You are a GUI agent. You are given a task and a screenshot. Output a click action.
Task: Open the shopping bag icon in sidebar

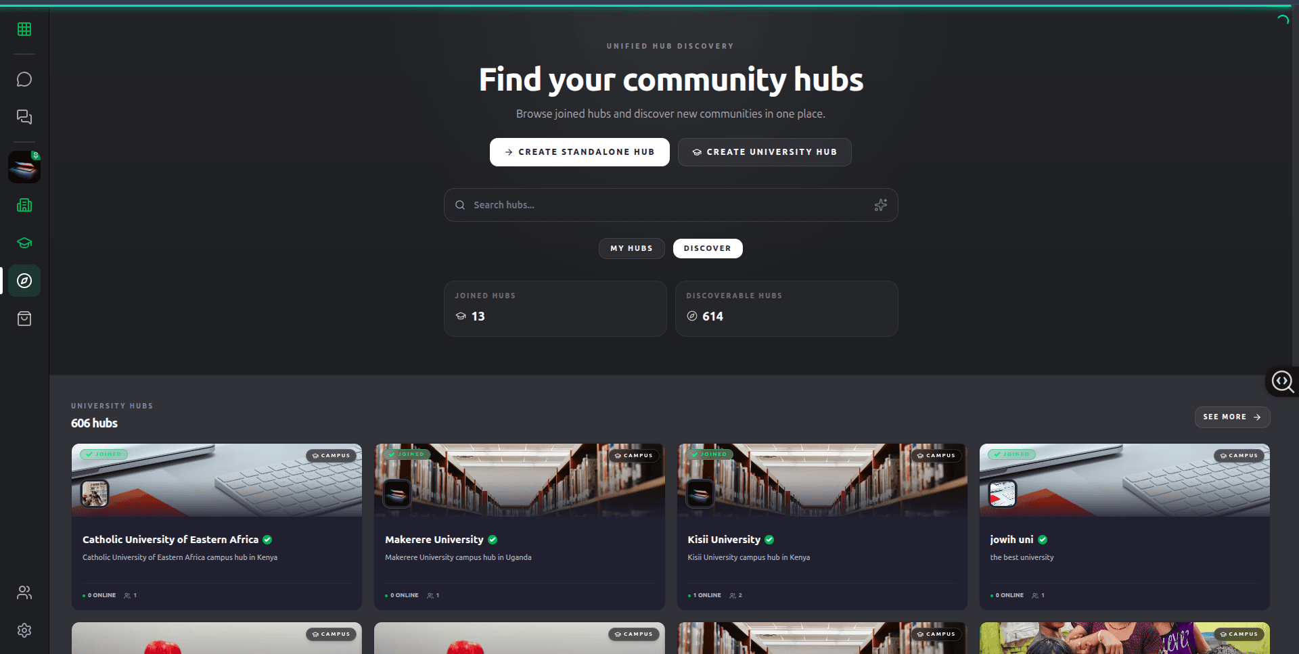tap(24, 319)
